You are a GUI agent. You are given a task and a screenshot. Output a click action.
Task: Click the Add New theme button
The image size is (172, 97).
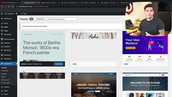41,19
